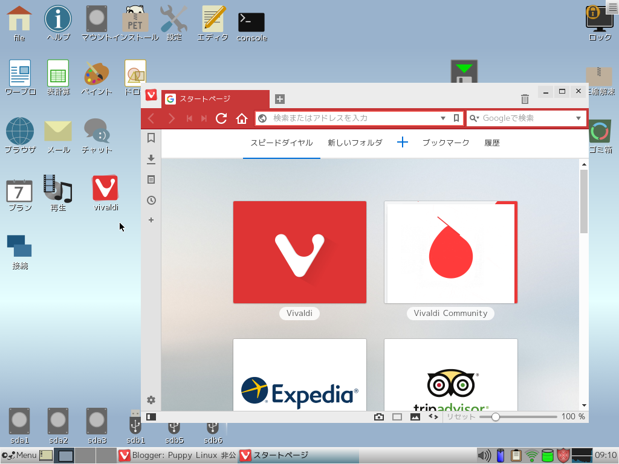Open the Downloads panel in sidebar
Screen dimensions: 619x464
[151, 159]
